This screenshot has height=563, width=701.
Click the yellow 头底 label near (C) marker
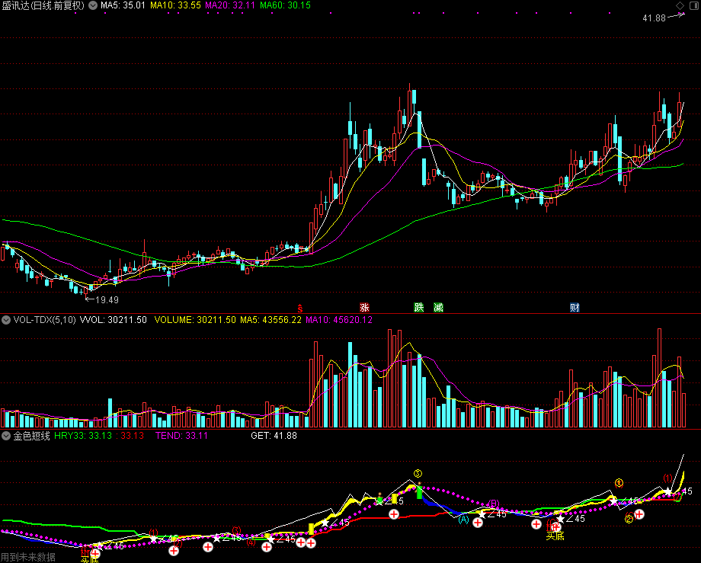[555, 536]
